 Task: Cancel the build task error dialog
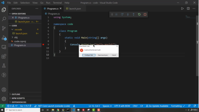click(x=114, y=55)
